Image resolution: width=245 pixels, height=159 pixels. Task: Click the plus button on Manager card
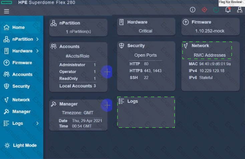(x=107, y=105)
